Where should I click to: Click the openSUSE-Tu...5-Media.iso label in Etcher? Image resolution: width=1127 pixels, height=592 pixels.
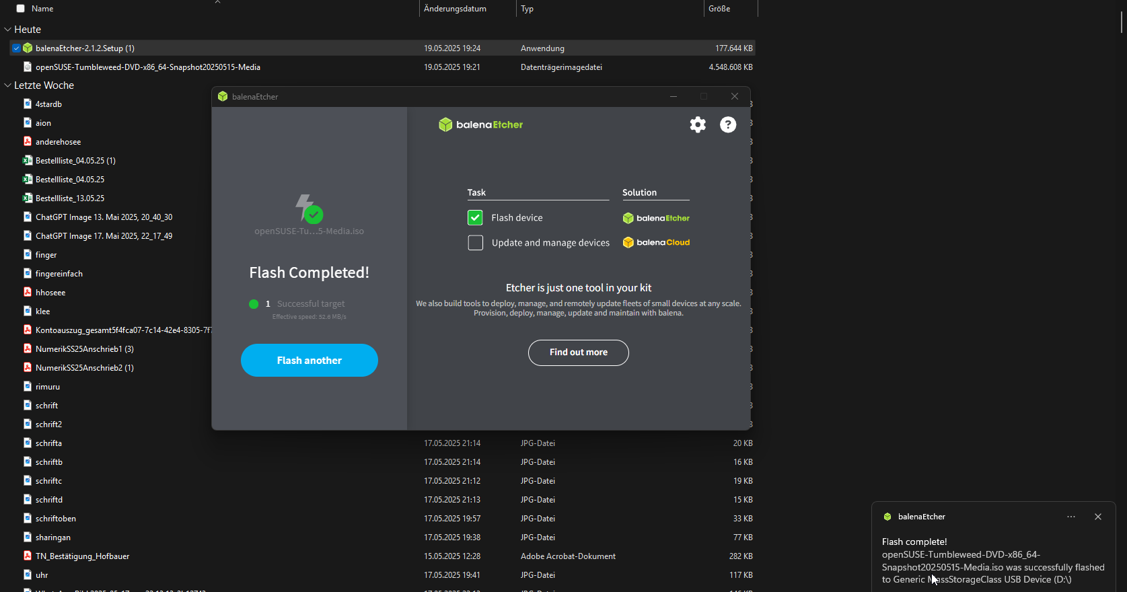(309, 231)
